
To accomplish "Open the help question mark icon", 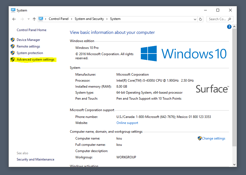I will point(229,27).
